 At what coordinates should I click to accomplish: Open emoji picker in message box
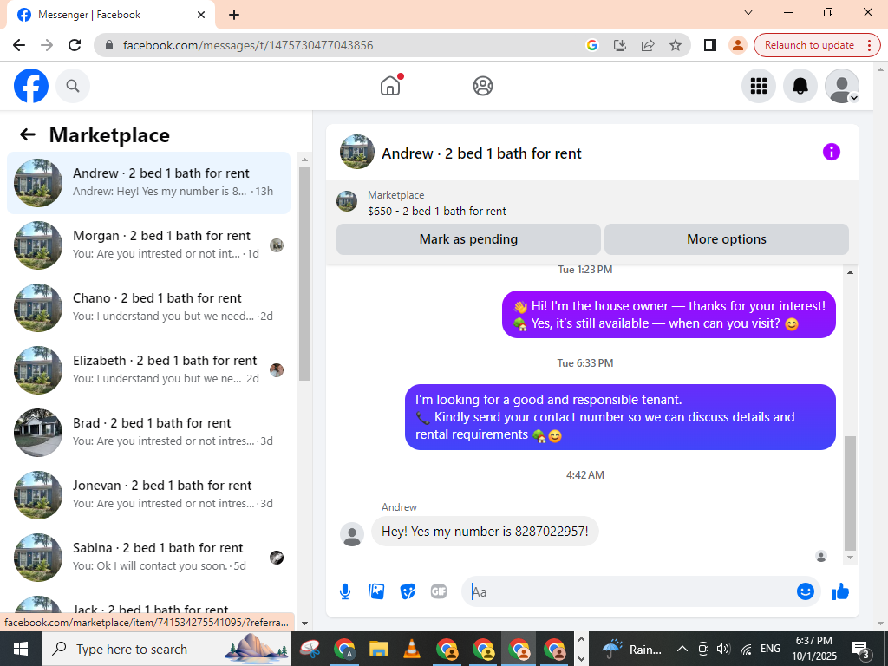[805, 591]
